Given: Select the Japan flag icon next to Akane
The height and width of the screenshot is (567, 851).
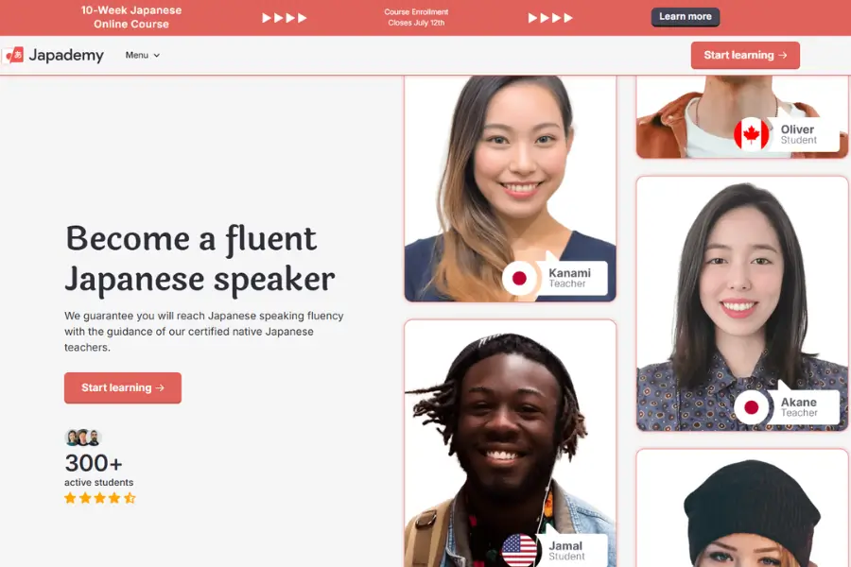Looking at the screenshot, I should [x=751, y=407].
